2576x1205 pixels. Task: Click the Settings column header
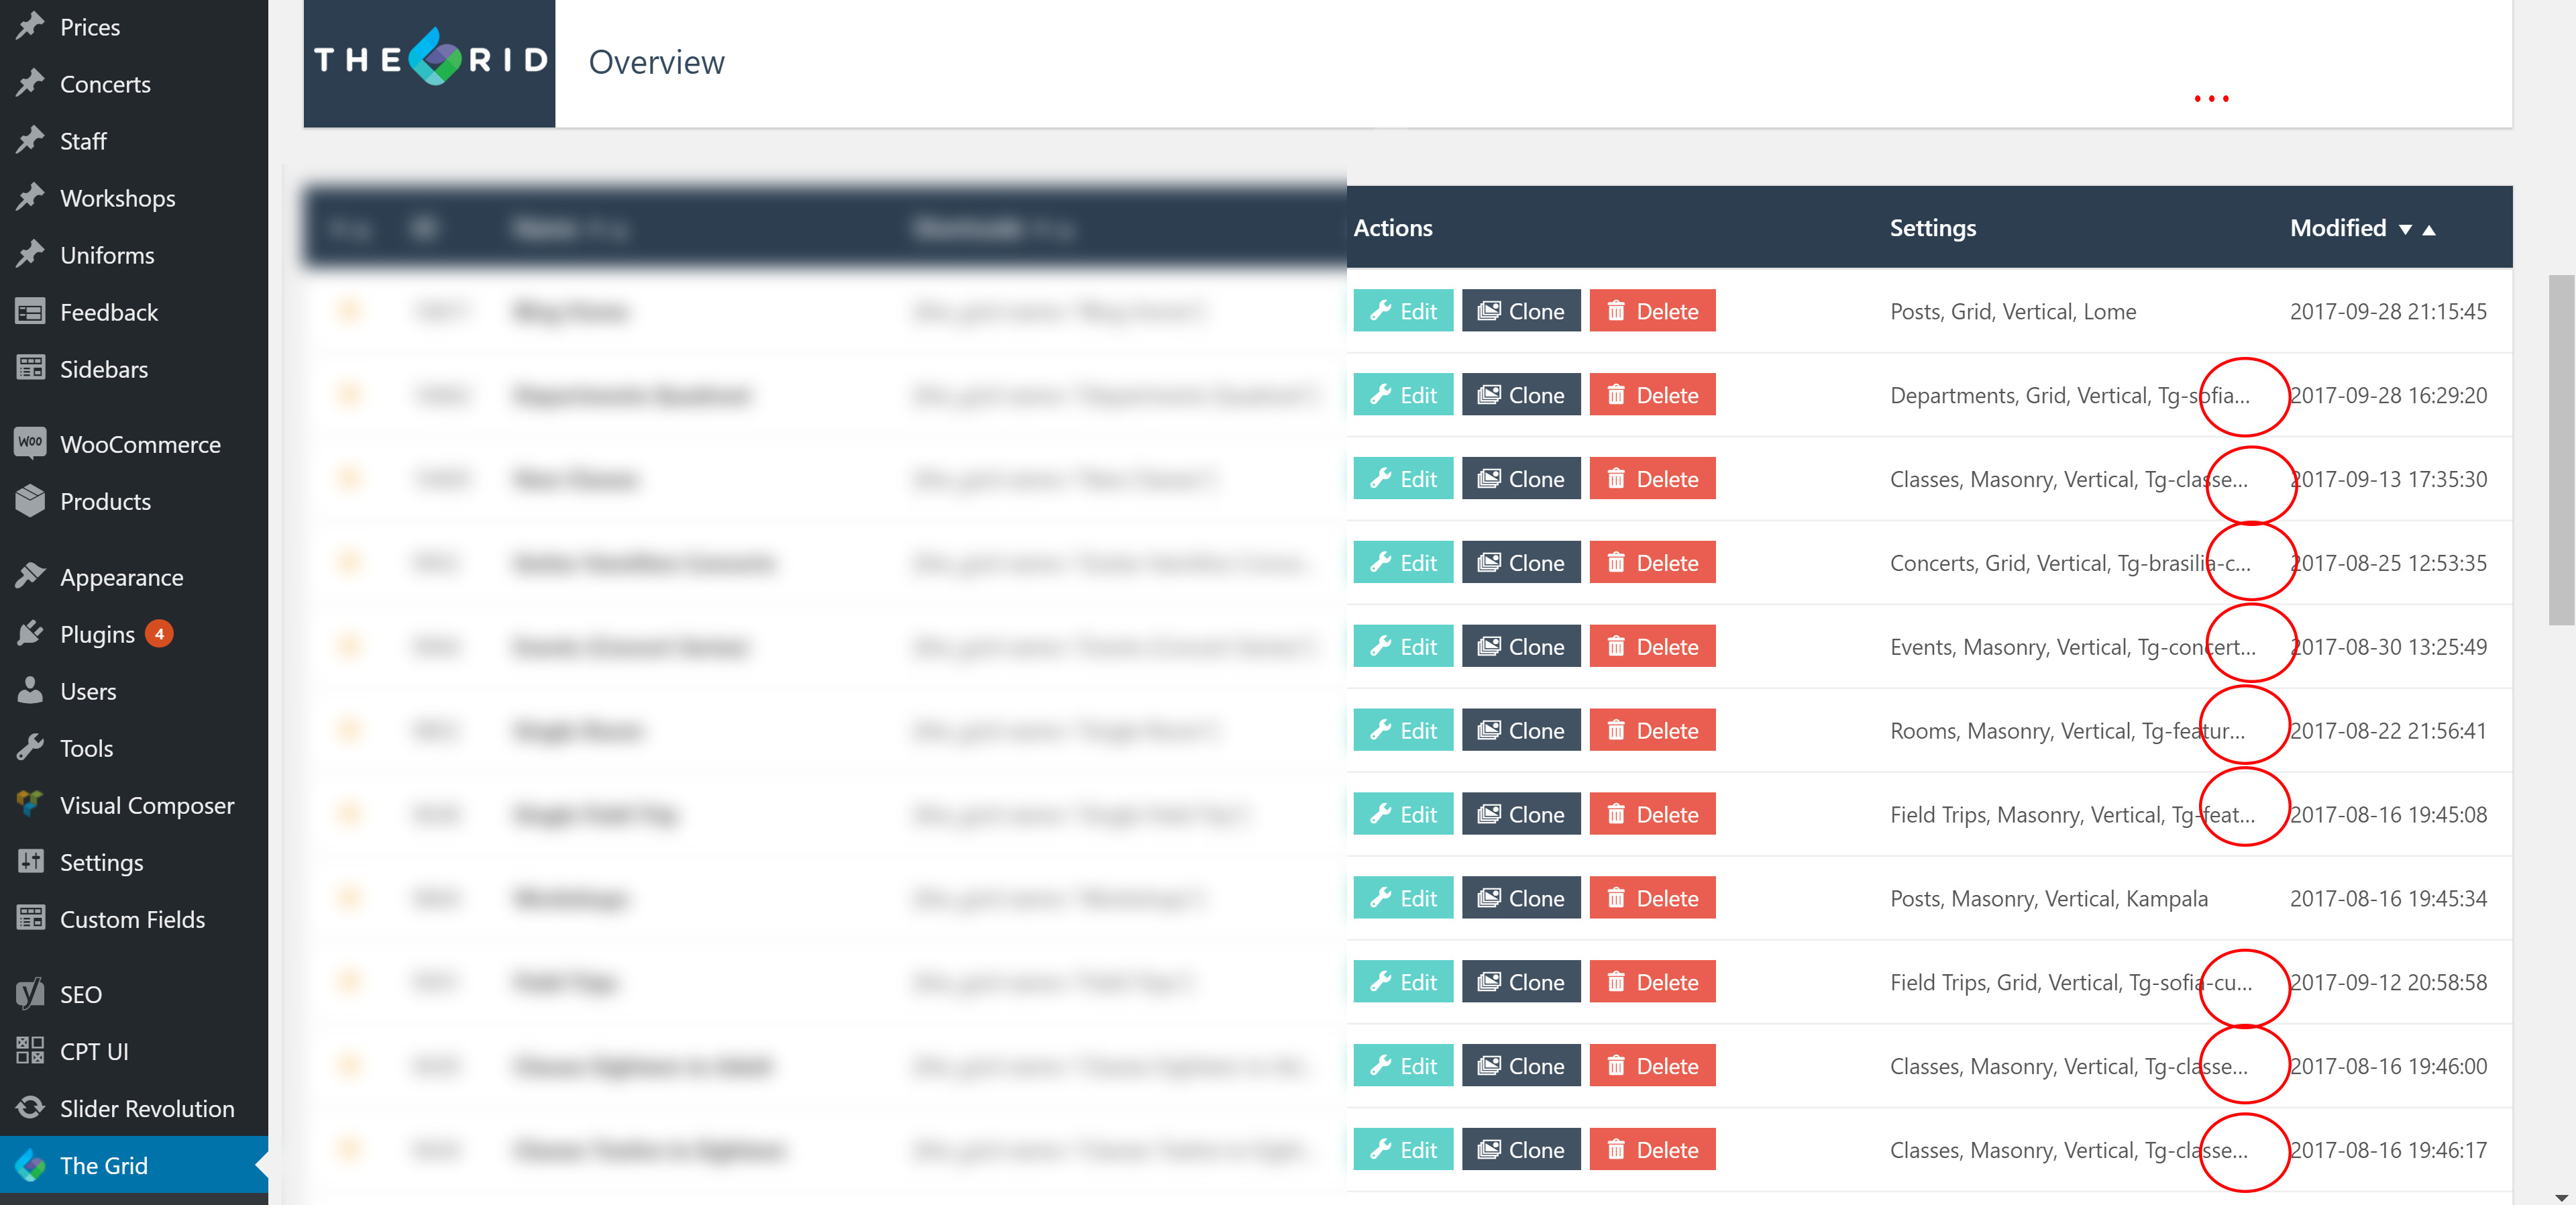[x=1932, y=228]
